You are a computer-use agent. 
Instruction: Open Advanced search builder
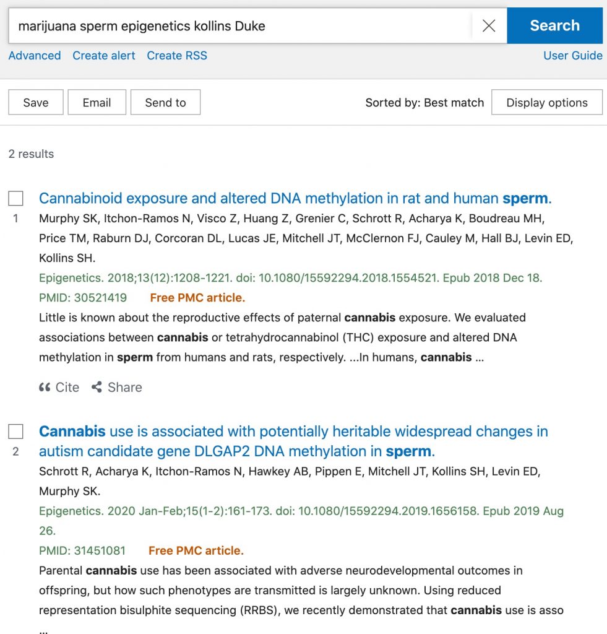coord(34,55)
